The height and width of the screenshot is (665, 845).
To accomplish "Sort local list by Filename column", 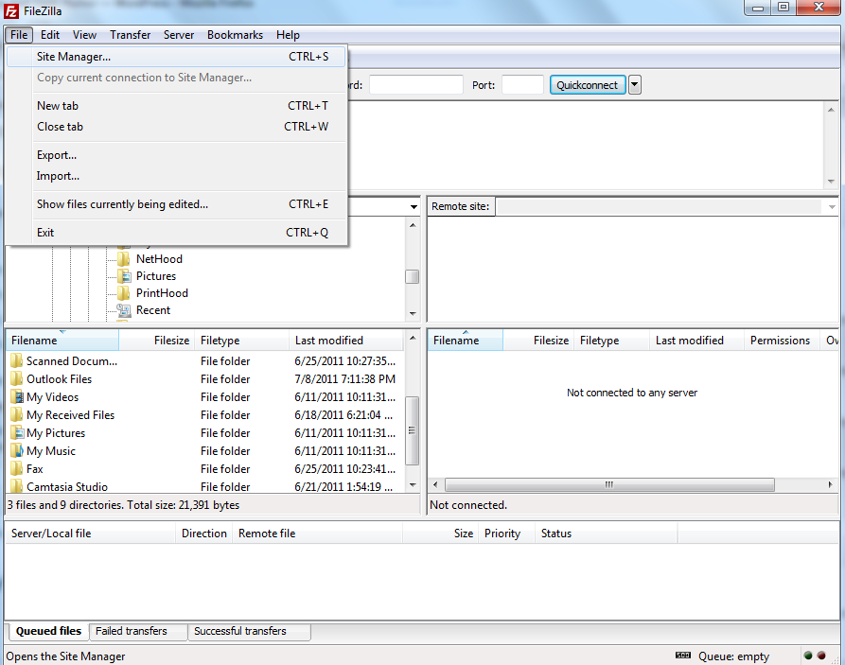I will pos(63,341).
